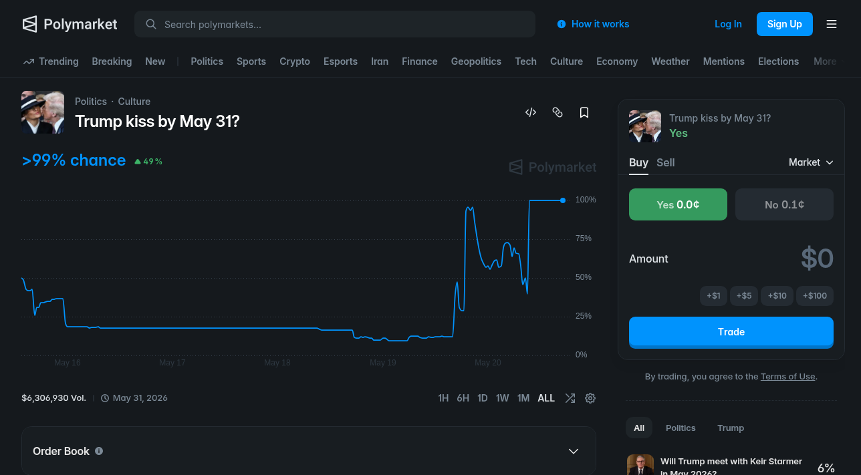The image size is (861, 475).
Task: Open the Elections category
Action: [779, 61]
